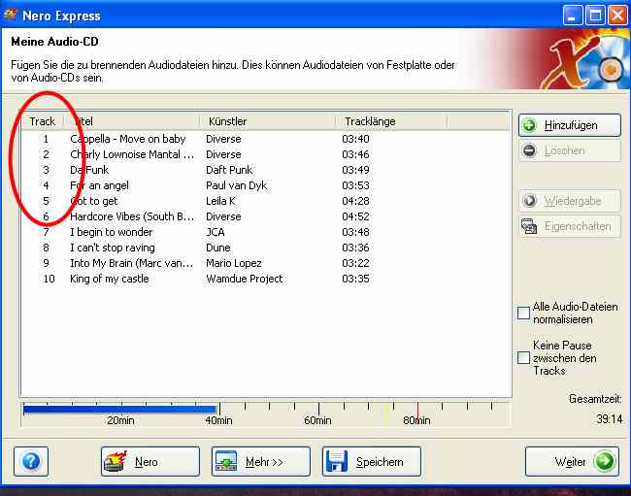Image resolution: width=631 pixels, height=496 pixels.
Task: Sort by the Tracklänge column header
Action: (x=391, y=121)
